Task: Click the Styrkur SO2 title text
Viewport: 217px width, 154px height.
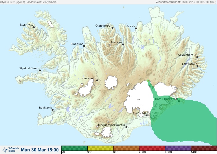Action: (28, 2)
